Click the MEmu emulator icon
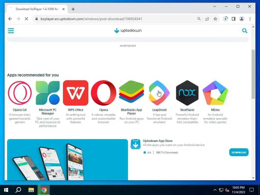This screenshot has height=195, width=260. click(215, 93)
